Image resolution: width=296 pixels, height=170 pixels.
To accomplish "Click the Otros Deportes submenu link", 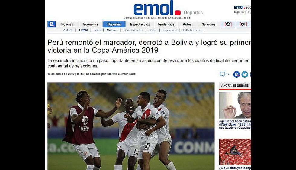I will pyautogui.click(x=133, y=30).
